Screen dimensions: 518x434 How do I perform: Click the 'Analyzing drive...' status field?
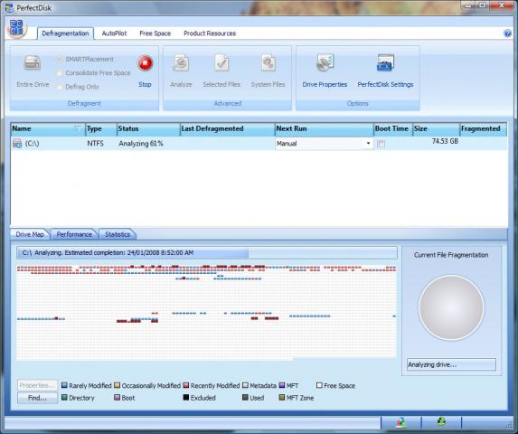click(x=451, y=364)
